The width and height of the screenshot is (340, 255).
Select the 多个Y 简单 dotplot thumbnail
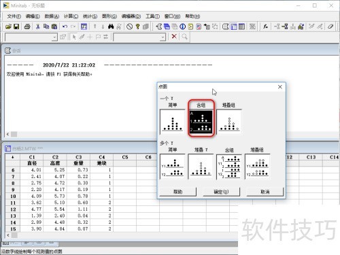pyautogui.click(x=173, y=167)
